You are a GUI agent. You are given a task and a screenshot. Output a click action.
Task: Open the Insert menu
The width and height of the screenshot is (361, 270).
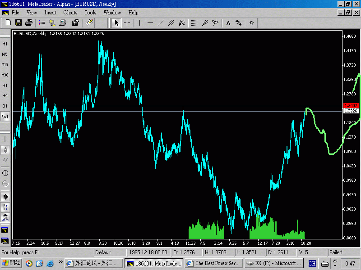pyautogui.click(x=50, y=13)
